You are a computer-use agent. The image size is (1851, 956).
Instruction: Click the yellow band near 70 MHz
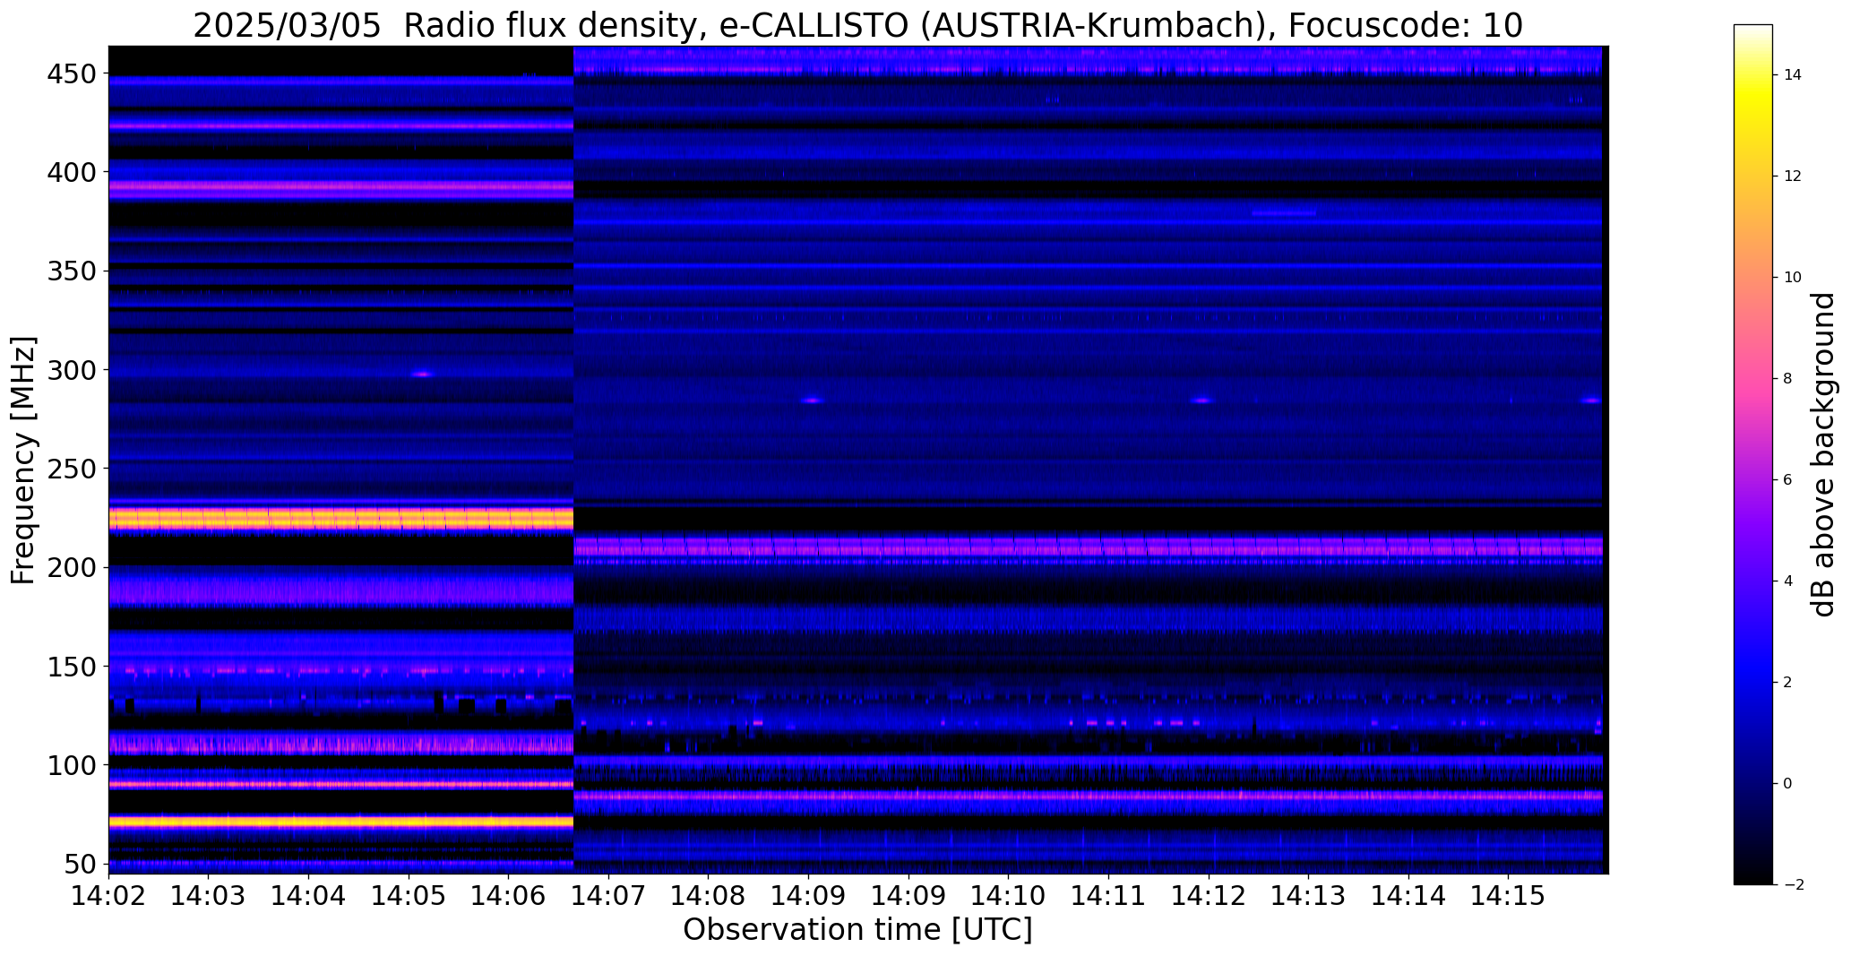pos(340,821)
